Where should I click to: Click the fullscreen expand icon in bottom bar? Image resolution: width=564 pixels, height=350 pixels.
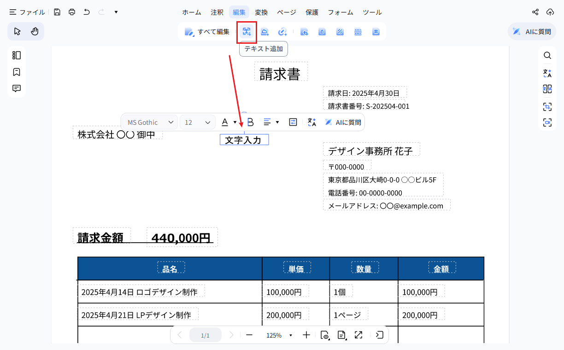pyautogui.click(x=358, y=335)
